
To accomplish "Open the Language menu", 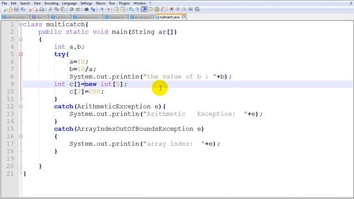I will point(69,3).
